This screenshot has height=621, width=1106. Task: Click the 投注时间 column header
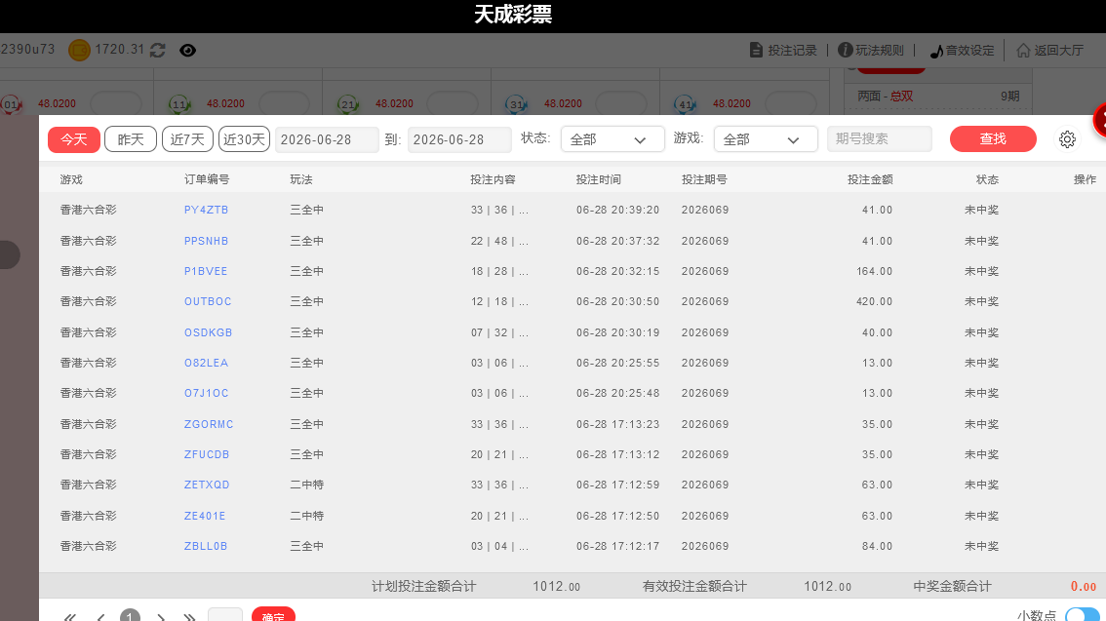coord(598,179)
